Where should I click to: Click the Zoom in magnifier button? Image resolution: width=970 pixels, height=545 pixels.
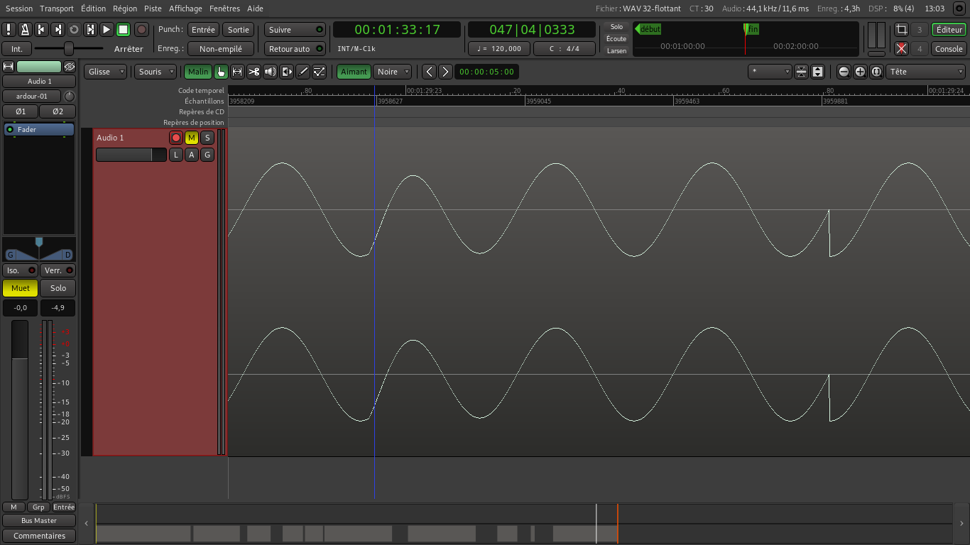[860, 72]
